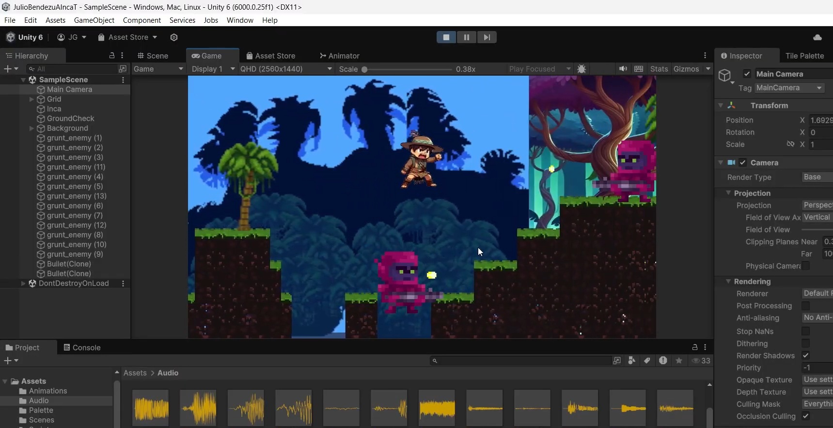Mute game audio with speaker icon
Image resolution: width=833 pixels, height=428 pixels.
(x=623, y=69)
